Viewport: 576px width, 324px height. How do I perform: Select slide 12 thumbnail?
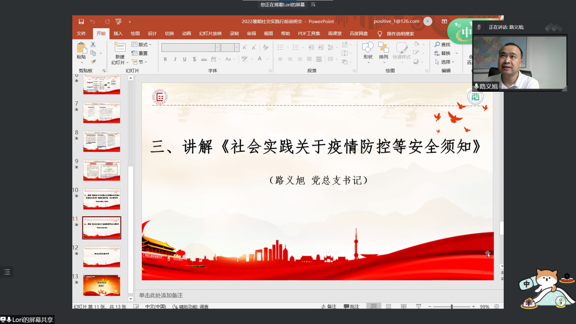[x=101, y=257]
